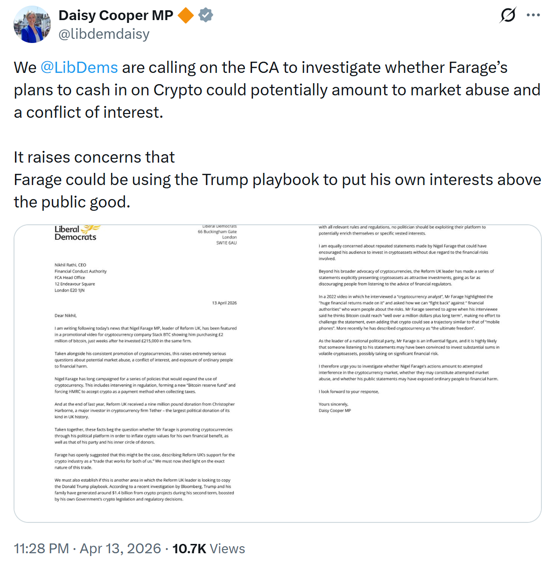Click the "Dear Nikhil," salutation in the letter

click(x=65, y=315)
